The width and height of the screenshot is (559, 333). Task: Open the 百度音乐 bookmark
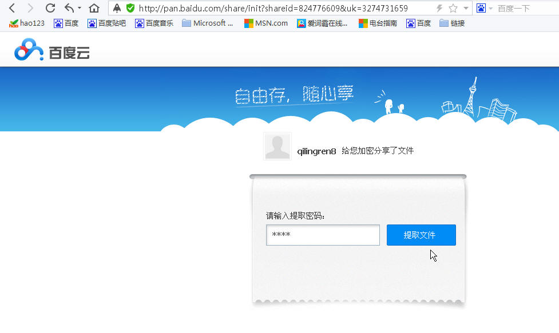click(x=154, y=23)
